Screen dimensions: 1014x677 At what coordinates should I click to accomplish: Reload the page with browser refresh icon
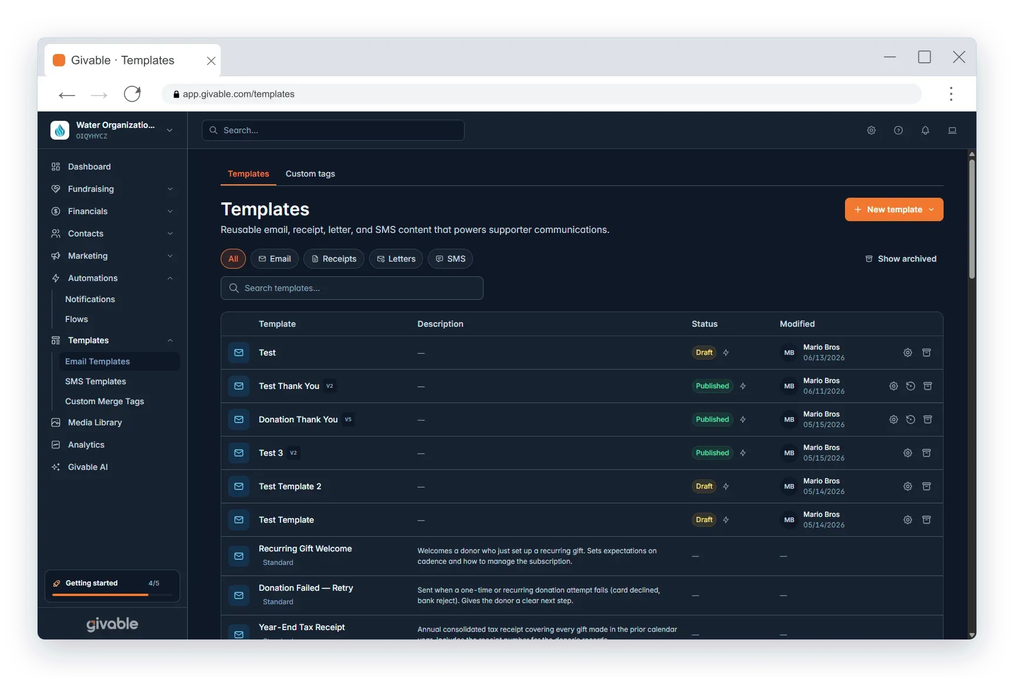[x=133, y=94]
